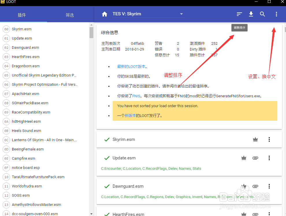Screen dimensions: 286x216
Task: Click the 'You have not sorted' warning message
Action: (x=158, y=106)
